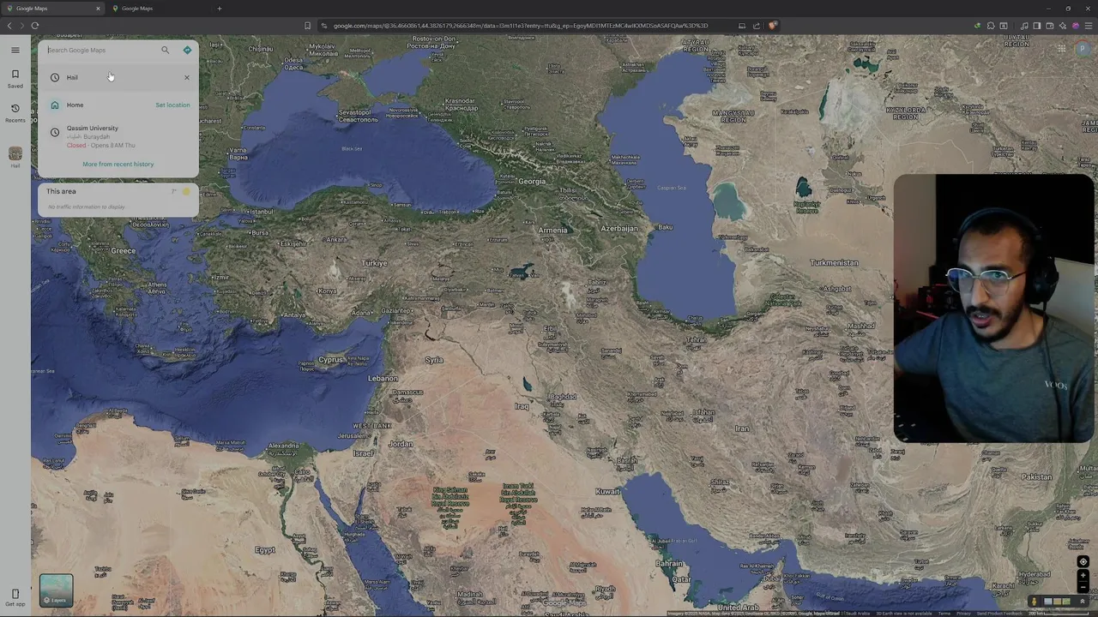This screenshot has width=1098, height=617.
Task: Toggle the browser sidebar panel icon
Action: coord(1036,26)
